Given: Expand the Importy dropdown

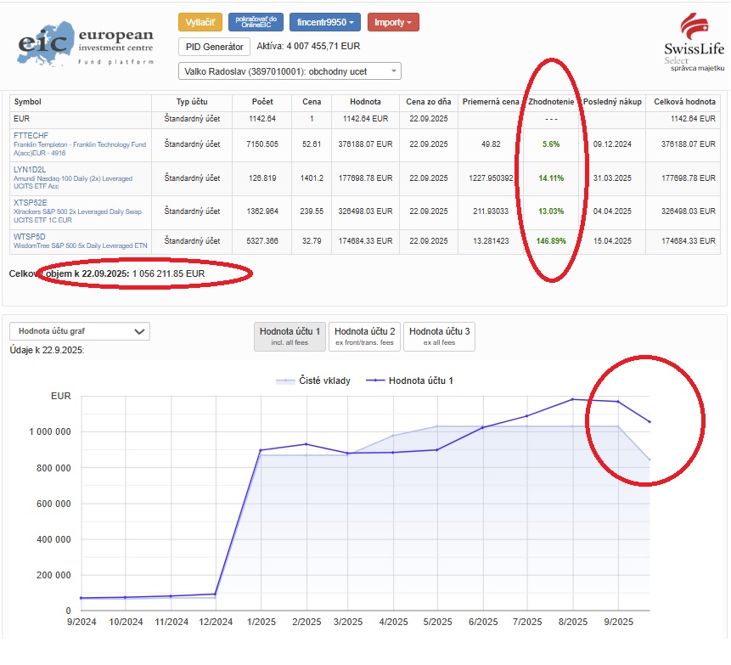Looking at the screenshot, I should (393, 22).
